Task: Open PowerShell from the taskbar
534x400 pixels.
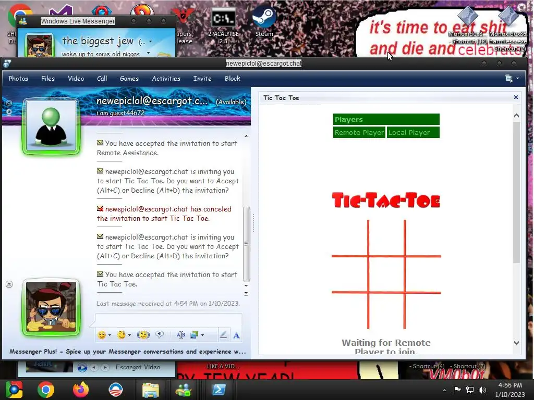Action: [219, 390]
